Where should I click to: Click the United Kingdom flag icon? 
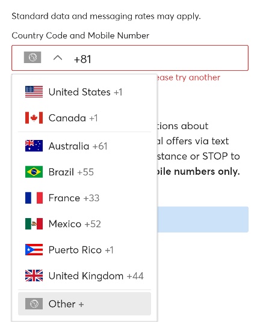point(34,276)
